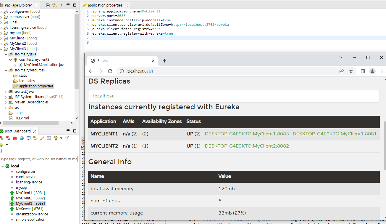This screenshot has width=386, height=224.
Task: Show Properties via table icon in Boot Dashboard
Action: pyautogui.click(x=49, y=138)
